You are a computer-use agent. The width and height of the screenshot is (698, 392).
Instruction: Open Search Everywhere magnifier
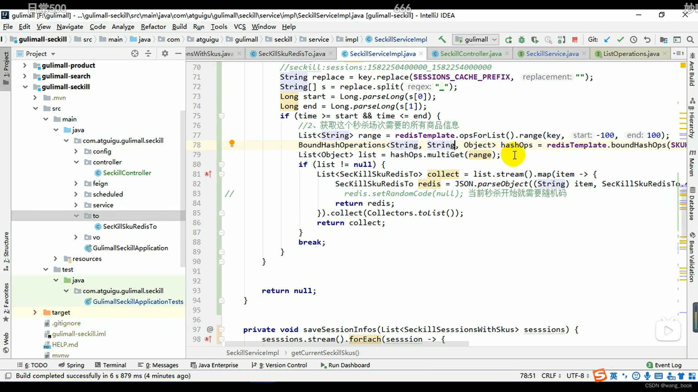pos(690,40)
